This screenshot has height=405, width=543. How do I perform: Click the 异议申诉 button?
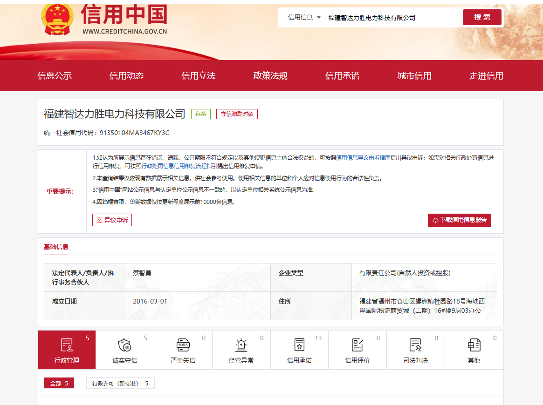click(112, 220)
